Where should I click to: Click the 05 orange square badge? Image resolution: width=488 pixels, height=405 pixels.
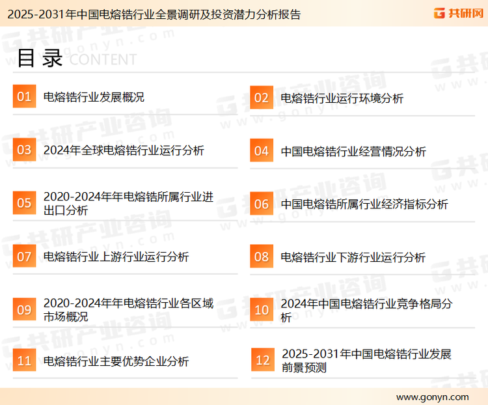(24, 203)
